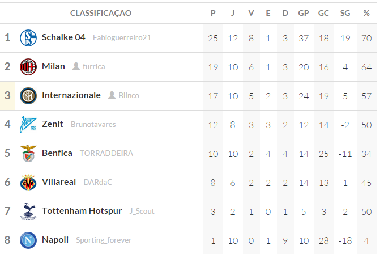The height and width of the screenshot is (254, 380).
Task: Open manager profile Fabioguerreiro21
Action: pyautogui.click(x=122, y=37)
